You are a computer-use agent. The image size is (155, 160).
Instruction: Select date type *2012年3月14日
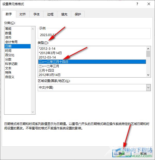(x=92, y=53)
